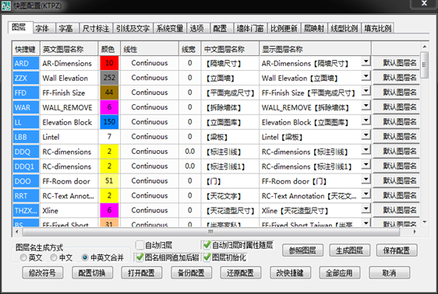Image resolution: width=438 pixels, height=294 pixels.
Task: Choose 中英文合并 naming option
Action: [85, 257]
